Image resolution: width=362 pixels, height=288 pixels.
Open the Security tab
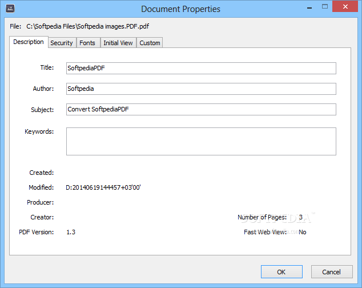(62, 43)
